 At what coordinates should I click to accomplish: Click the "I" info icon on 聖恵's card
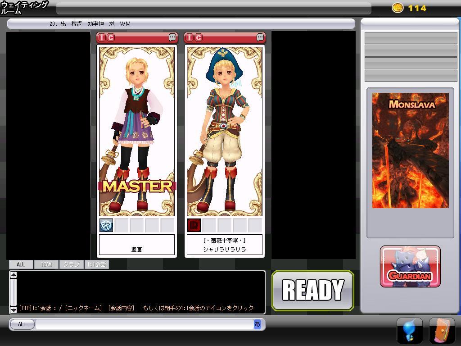coord(102,37)
